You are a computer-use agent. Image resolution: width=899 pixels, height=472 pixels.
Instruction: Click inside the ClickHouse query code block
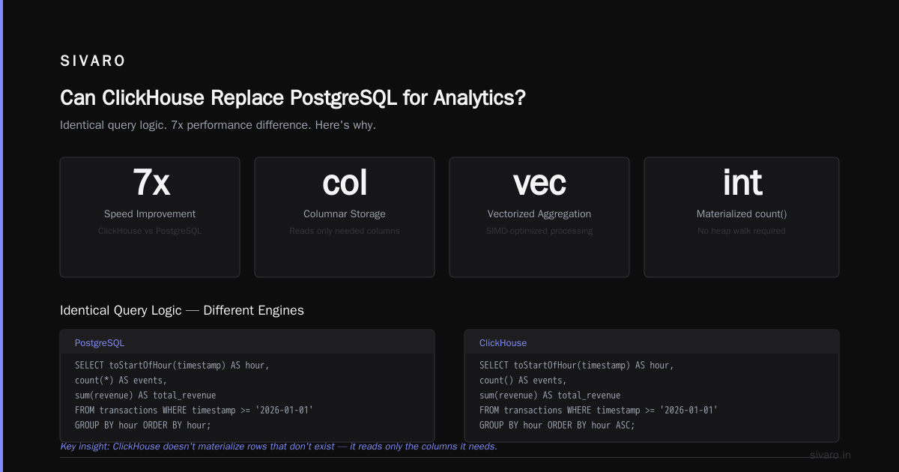click(x=652, y=396)
